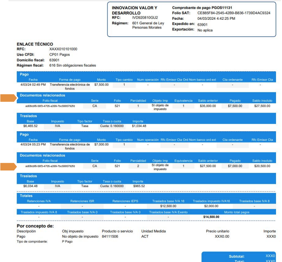Select the payment date 4/03/24 05:23 PM
282x262 pixels.
tap(33, 145)
